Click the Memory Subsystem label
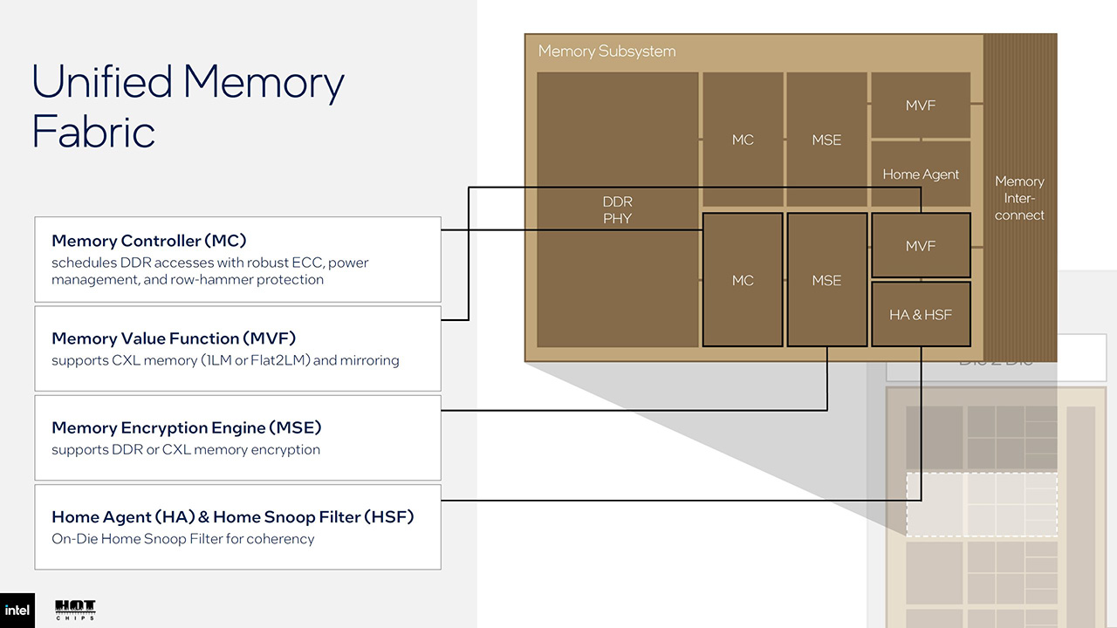This screenshot has width=1117, height=628. click(x=606, y=51)
